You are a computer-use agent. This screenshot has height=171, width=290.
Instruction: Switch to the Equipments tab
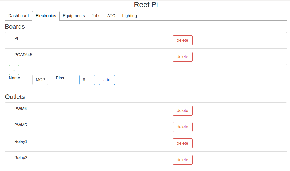tap(74, 16)
